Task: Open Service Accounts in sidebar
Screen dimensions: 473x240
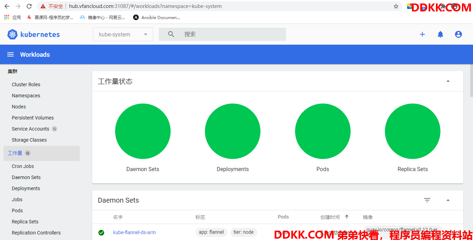Action: [x=31, y=129]
